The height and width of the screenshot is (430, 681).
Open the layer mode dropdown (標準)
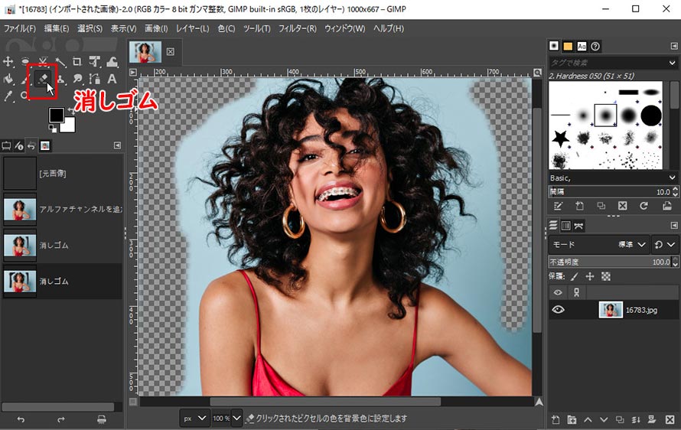click(x=632, y=245)
